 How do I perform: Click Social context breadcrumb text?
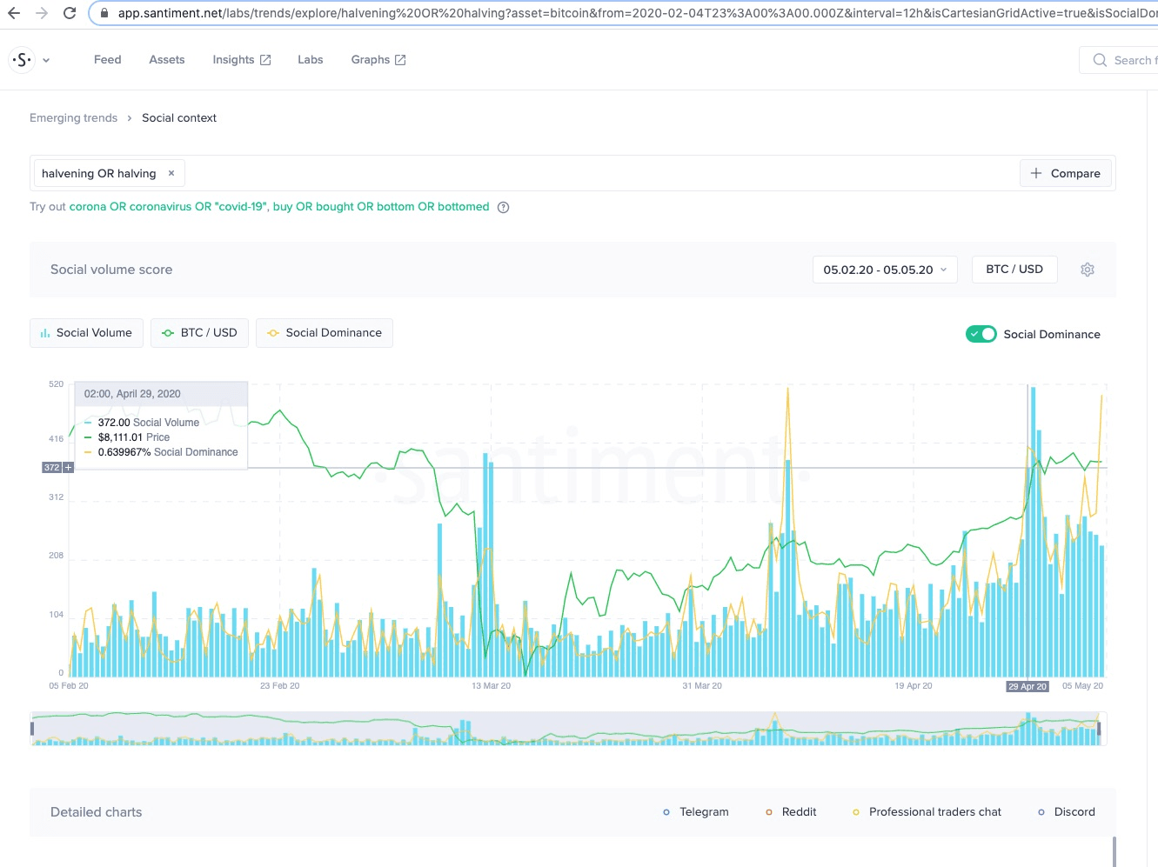coord(179,118)
